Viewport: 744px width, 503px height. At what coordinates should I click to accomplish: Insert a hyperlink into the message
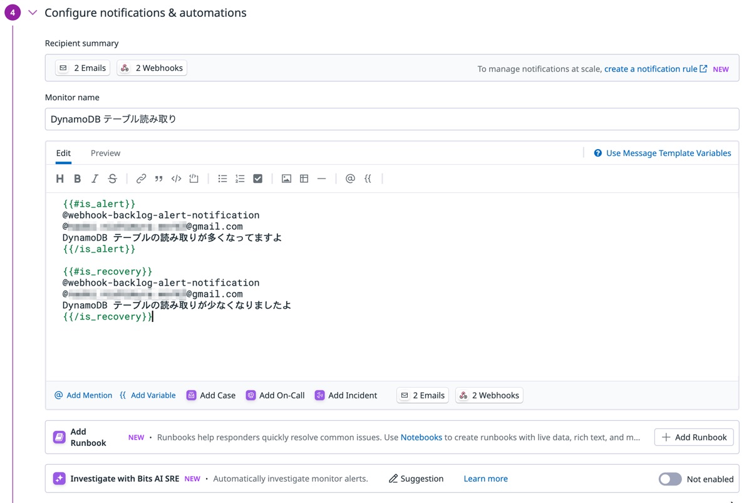(141, 179)
